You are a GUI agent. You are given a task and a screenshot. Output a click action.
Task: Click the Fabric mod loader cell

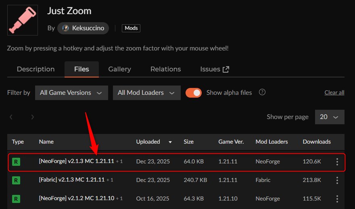click(263, 180)
